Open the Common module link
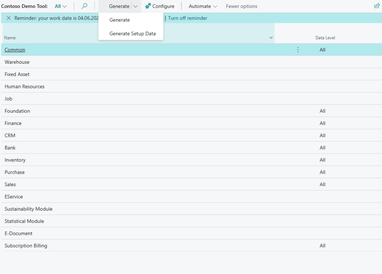The width and height of the screenshot is (382, 274). click(x=15, y=50)
